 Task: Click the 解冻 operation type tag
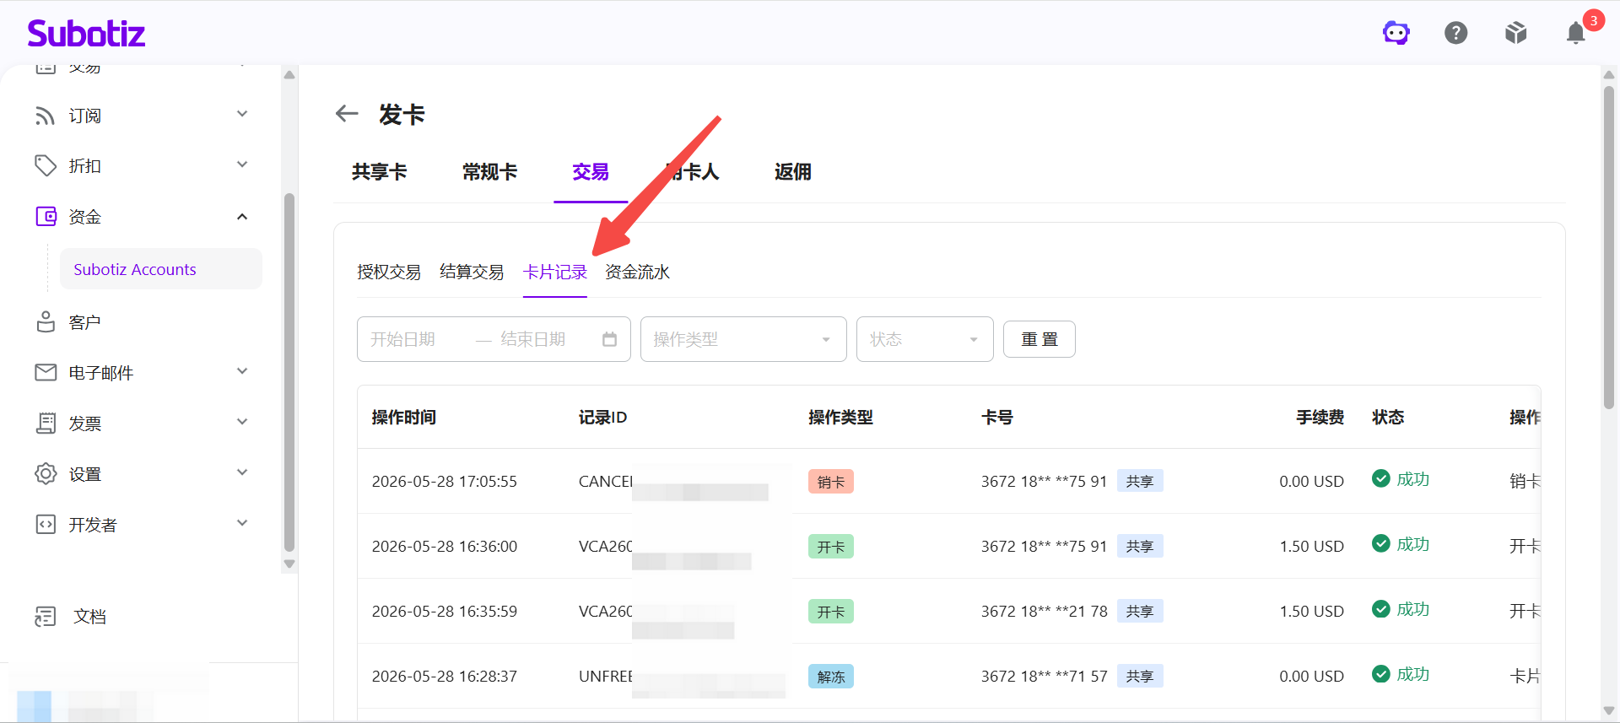point(831,677)
